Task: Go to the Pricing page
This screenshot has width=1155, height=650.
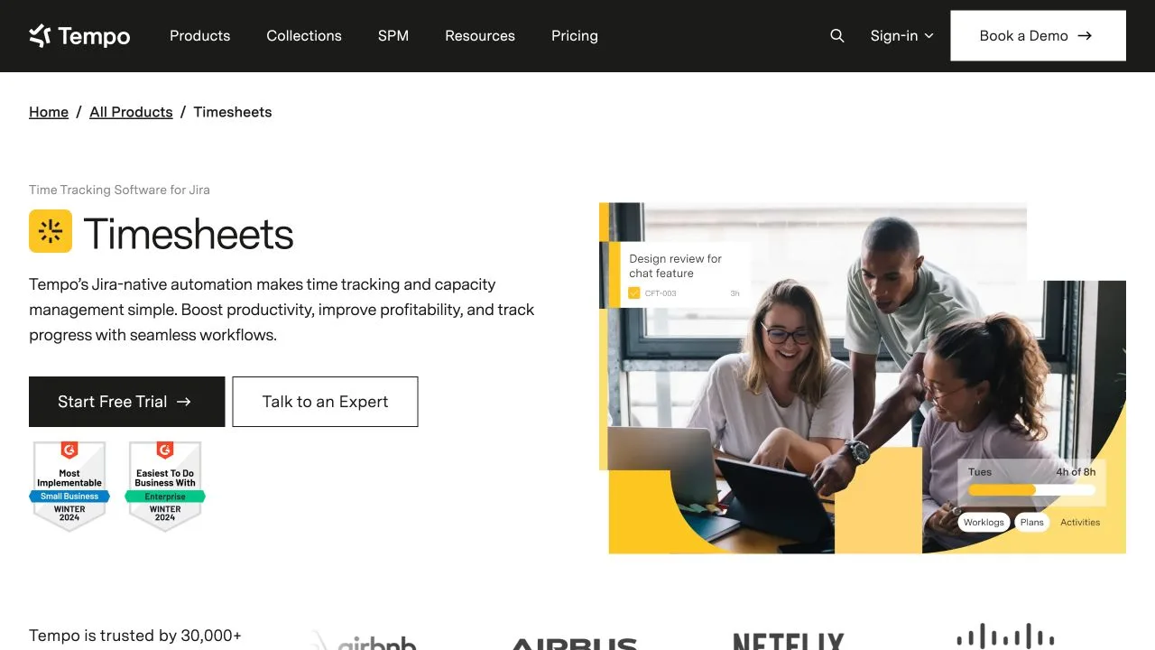Action: point(575,36)
